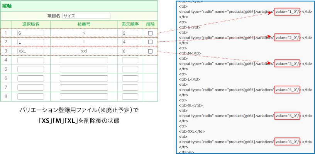Click the empty branch number field in row 6
The height and width of the screenshot is (154, 315).
coord(84,78)
